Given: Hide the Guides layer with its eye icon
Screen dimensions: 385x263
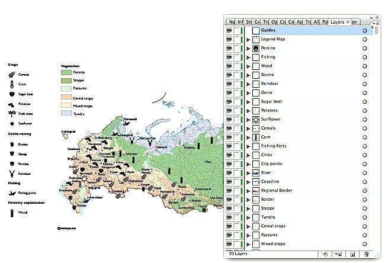Looking at the screenshot, I should tap(229, 30).
